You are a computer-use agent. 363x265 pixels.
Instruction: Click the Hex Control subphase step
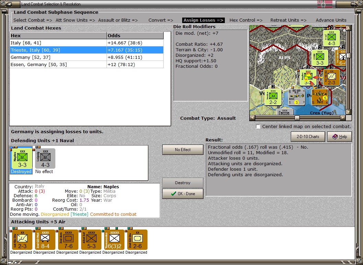click(x=246, y=20)
